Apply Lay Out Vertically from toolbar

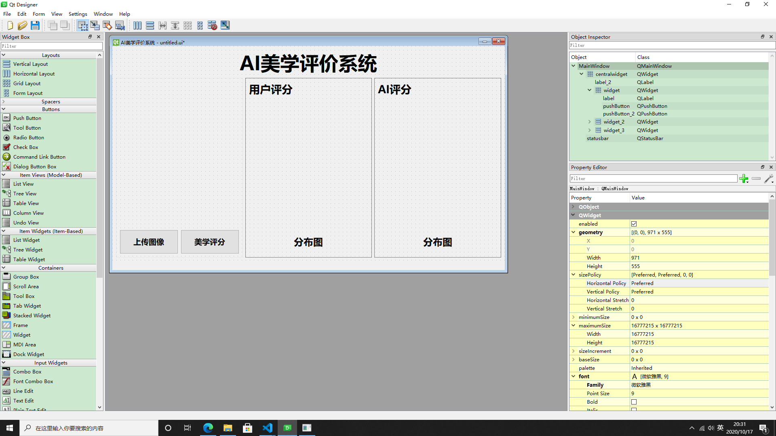150,25
